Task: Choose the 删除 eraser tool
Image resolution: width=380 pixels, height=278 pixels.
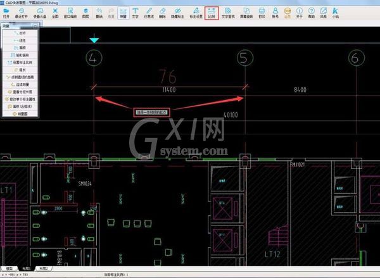Action: pyautogui.click(x=162, y=13)
